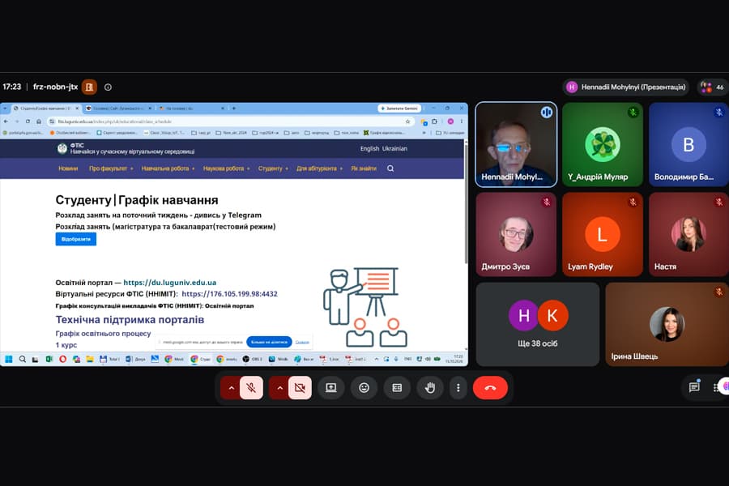Show the participant list with 46 people
This screenshot has width=729, height=486.
point(714,87)
